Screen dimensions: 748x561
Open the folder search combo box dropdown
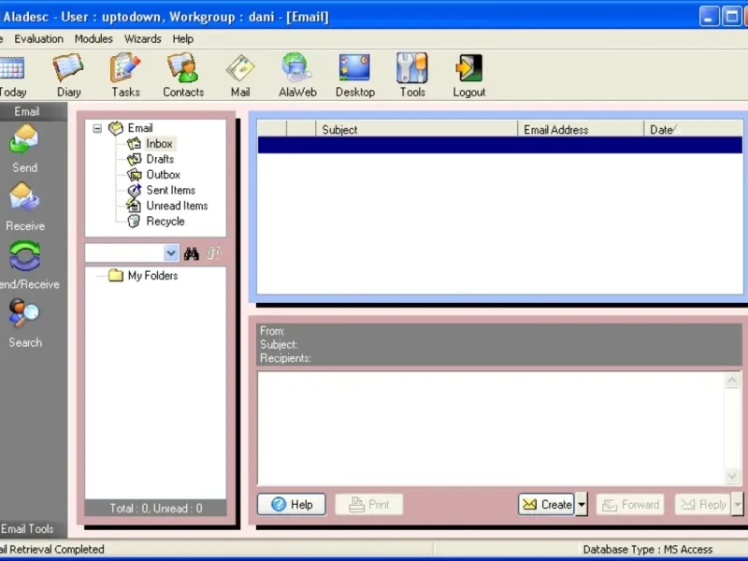point(171,253)
